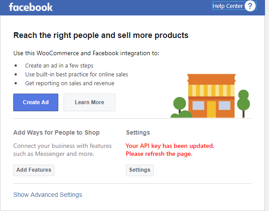Select the 'Create an ad in a few steps' bullet

[59, 65]
